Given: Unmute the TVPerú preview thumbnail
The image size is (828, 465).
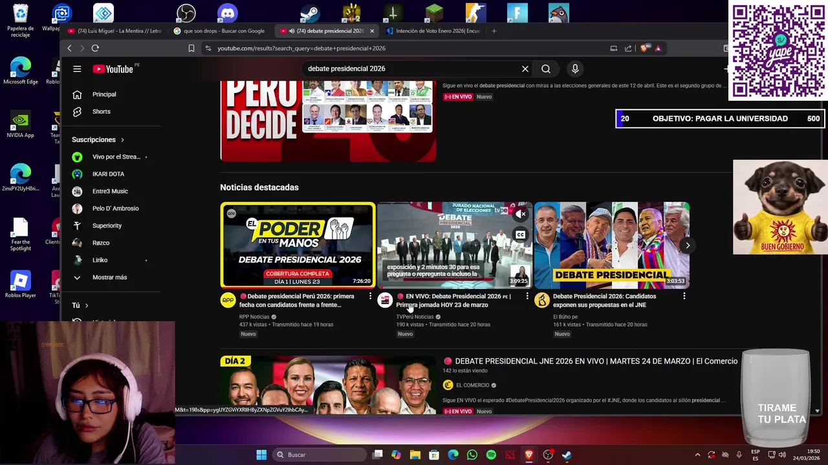Looking at the screenshot, I should pos(521,214).
